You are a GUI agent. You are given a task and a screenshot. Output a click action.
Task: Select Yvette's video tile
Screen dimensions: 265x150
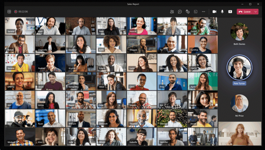coord(203,63)
